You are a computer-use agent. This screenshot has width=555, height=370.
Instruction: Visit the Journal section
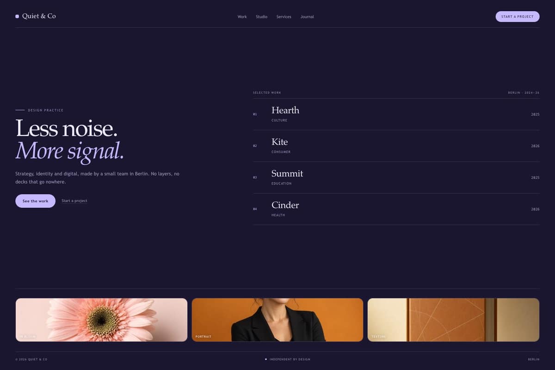click(307, 17)
